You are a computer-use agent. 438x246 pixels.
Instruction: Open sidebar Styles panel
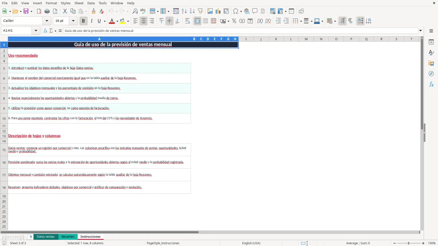click(431, 52)
